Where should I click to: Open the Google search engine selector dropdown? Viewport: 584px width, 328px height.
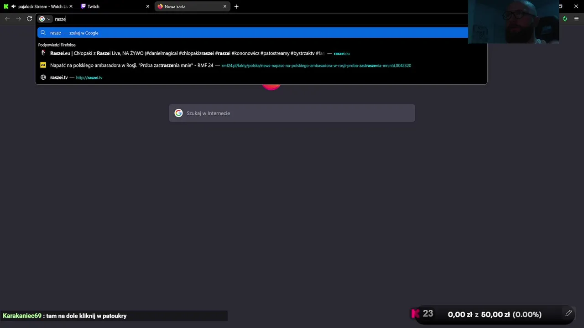point(45,19)
